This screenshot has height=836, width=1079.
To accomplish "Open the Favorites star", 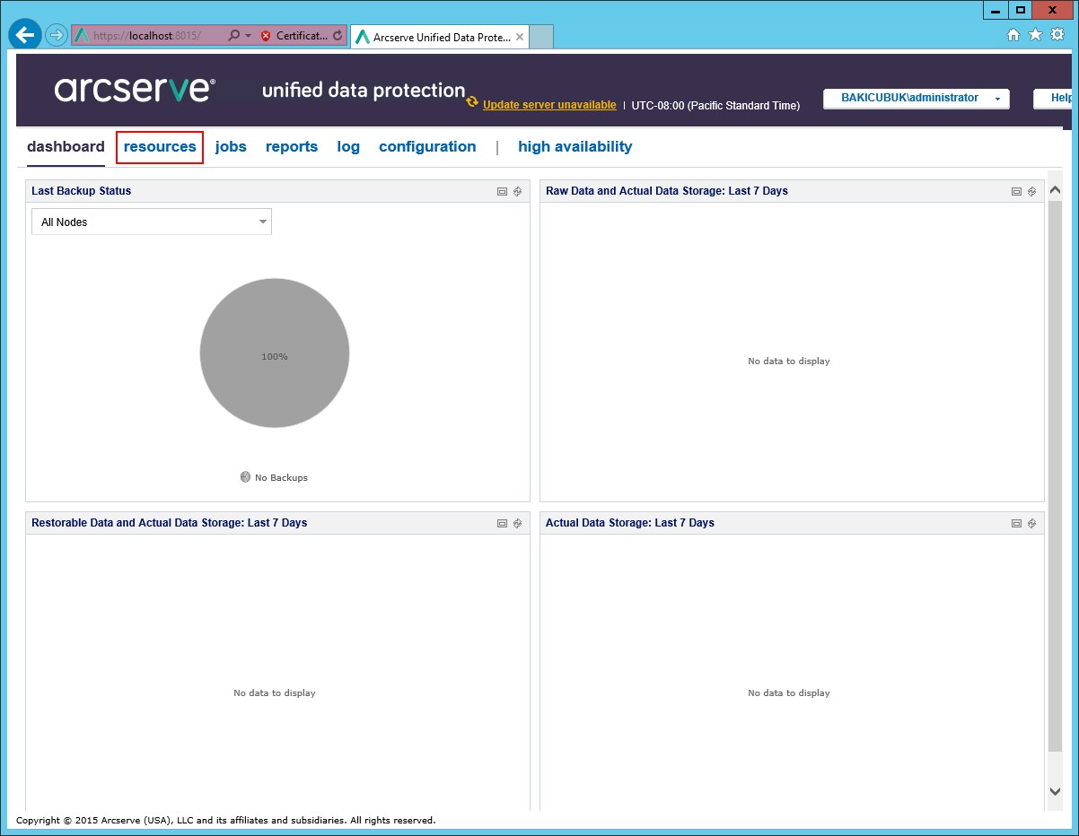I will 1035,34.
